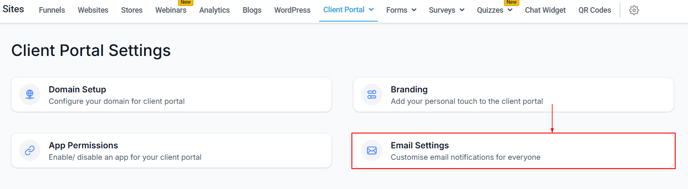Expand the Quizzes dropdown chevron
Image resolution: width=688 pixels, height=189 pixels.
point(510,10)
